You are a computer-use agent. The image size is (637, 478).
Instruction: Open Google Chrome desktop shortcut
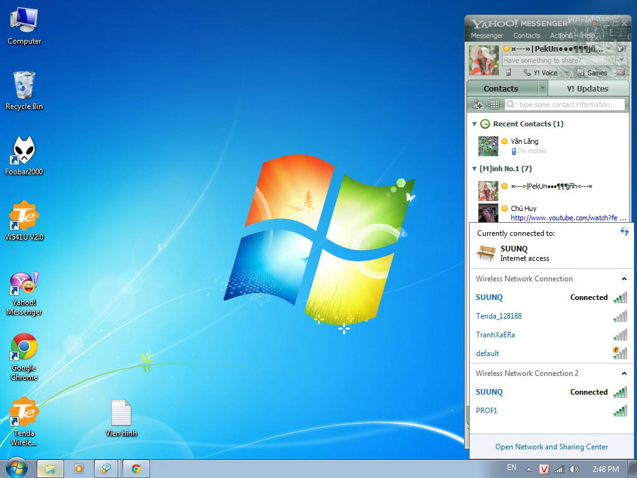[24, 357]
